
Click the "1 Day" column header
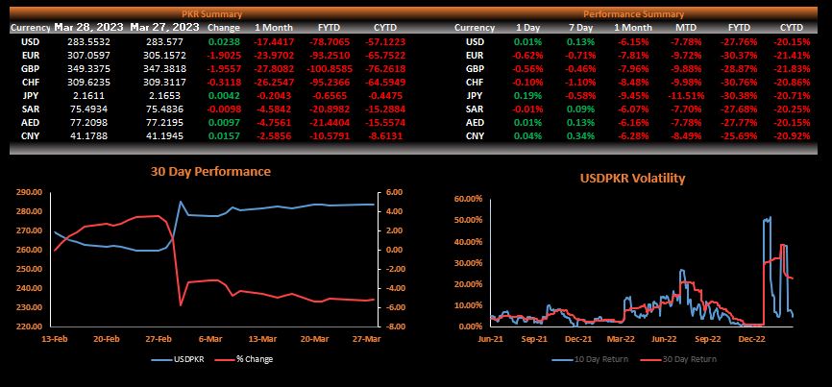click(x=527, y=28)
